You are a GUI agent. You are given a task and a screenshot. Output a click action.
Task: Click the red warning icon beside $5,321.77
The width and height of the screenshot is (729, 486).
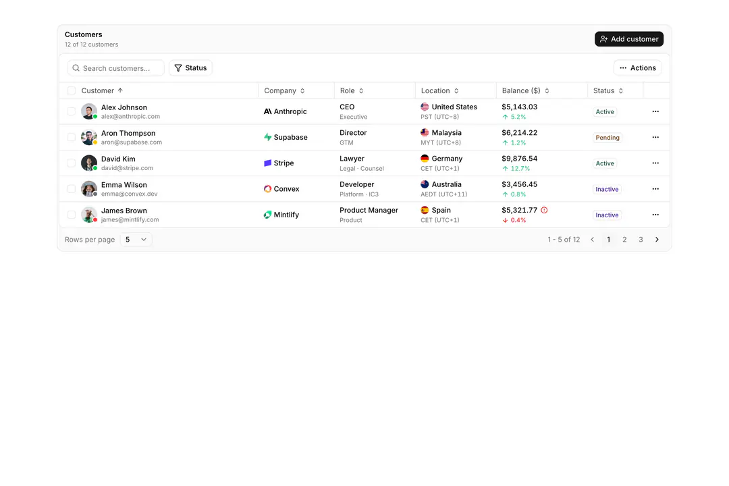pos(544,210)
